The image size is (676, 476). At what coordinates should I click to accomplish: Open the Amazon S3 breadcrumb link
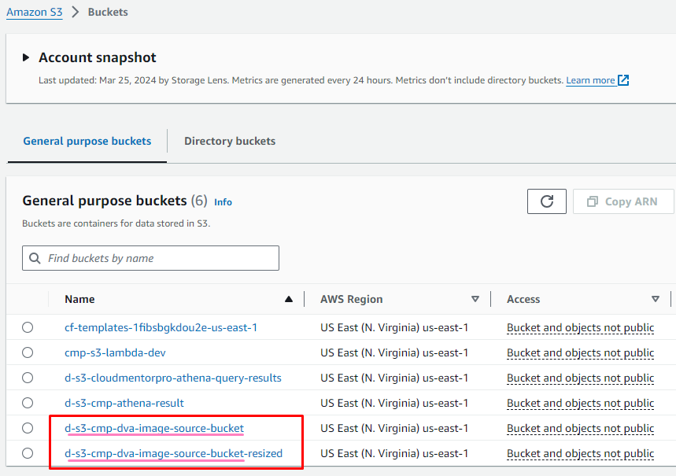pos(35,12)
